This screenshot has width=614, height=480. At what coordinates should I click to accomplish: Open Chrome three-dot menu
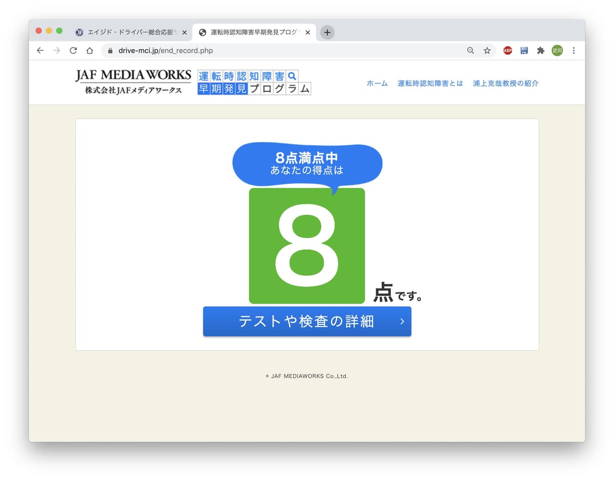tap(574, 51)
